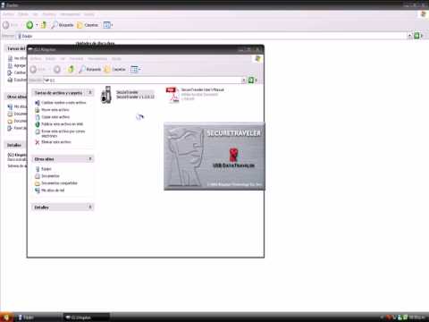Click the address field of the front window

tap(143, 80)
